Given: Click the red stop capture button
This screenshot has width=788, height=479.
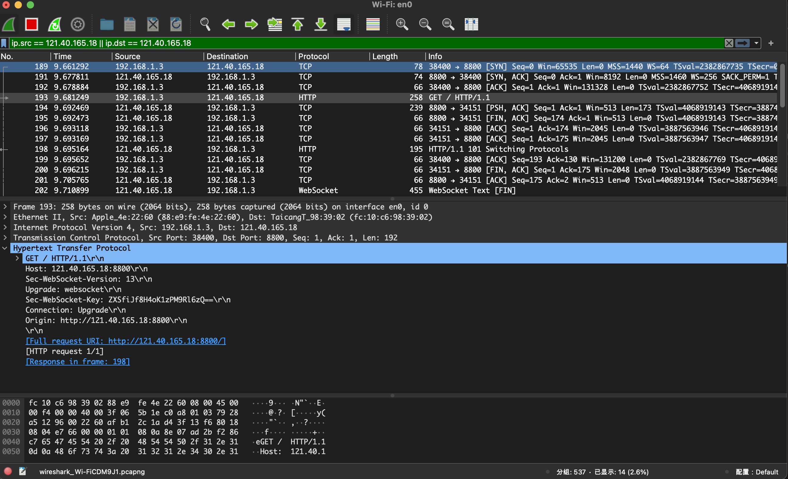Looking at the screenshot, I should (31, 24).
